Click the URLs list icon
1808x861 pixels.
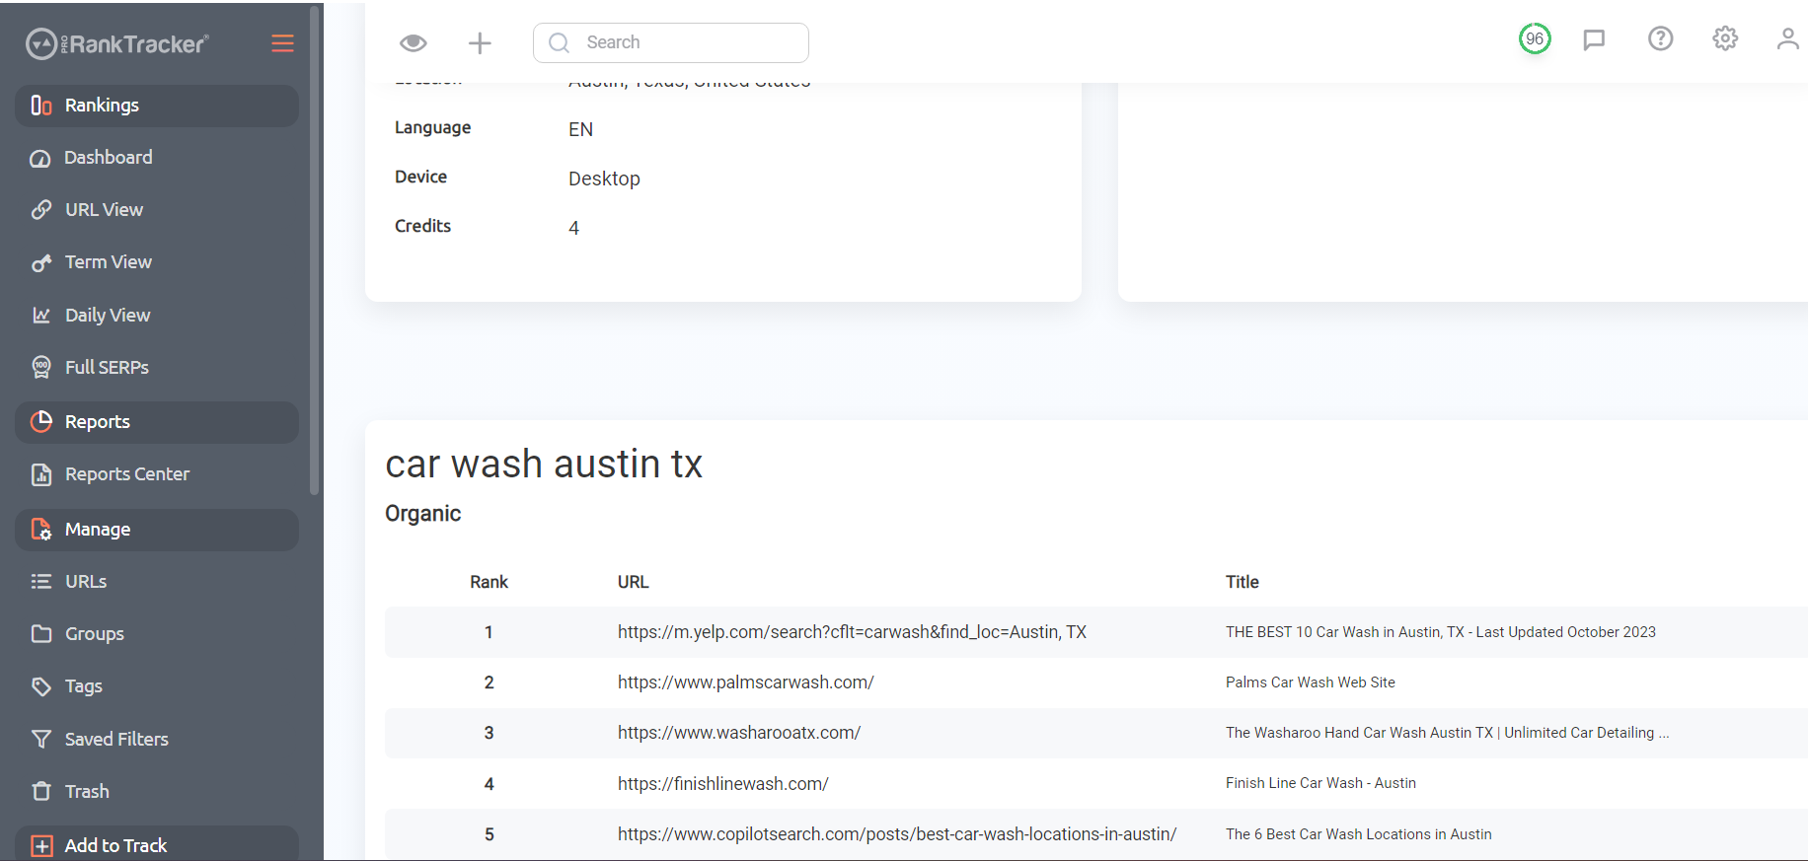pyautogui.click(x=41, y=582)
